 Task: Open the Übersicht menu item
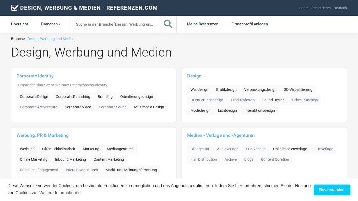[19, 24]
